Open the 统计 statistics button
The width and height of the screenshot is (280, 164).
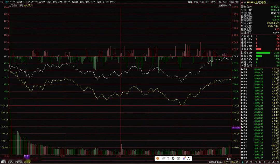click(207, 2)
